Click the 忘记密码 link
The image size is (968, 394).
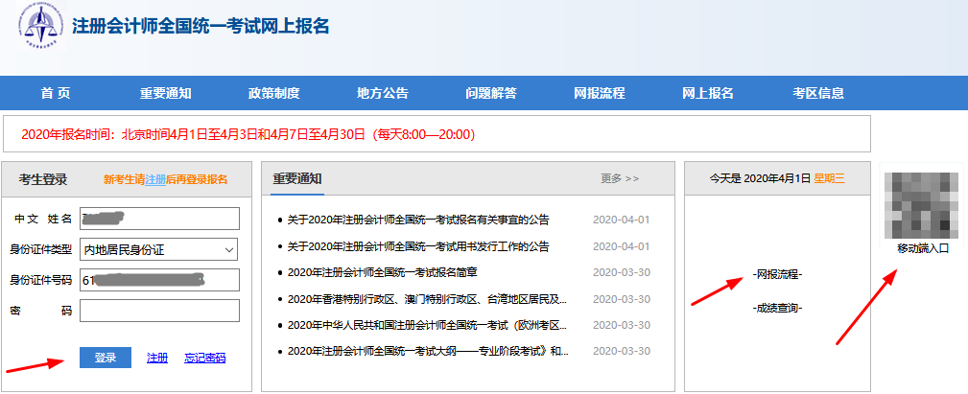pyautogui.click(x=204, y=358)
